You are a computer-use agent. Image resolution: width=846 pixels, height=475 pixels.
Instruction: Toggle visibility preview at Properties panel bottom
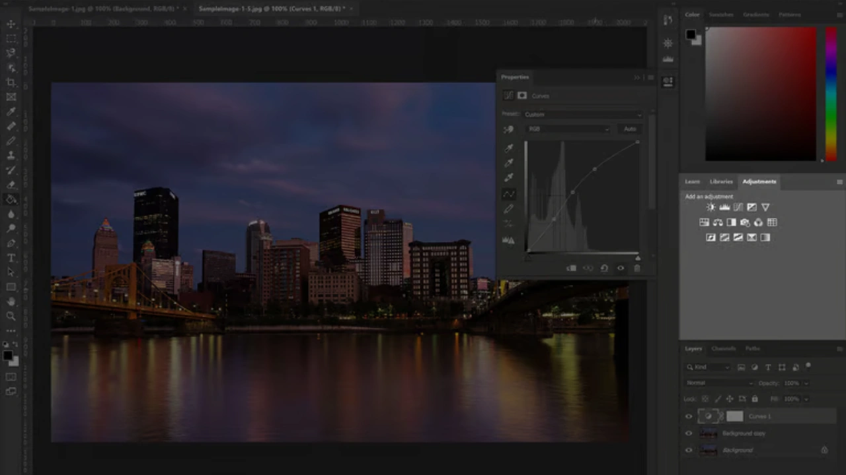[x=620, y=268]
